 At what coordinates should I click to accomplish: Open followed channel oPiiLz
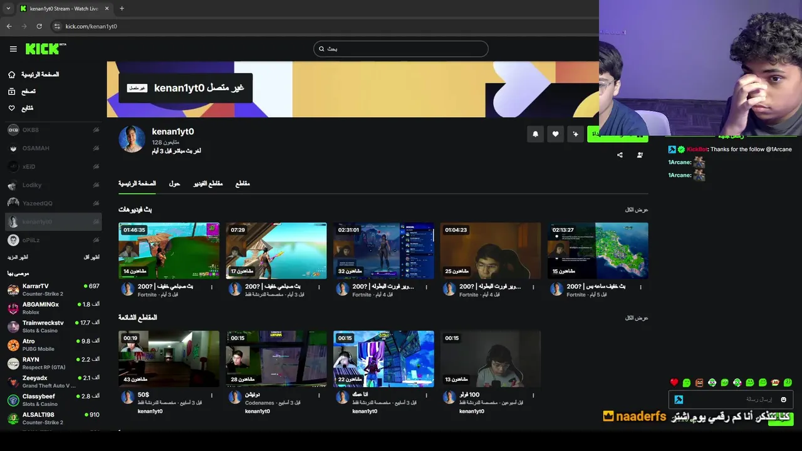pyautogui.click(x=53, y=240)
